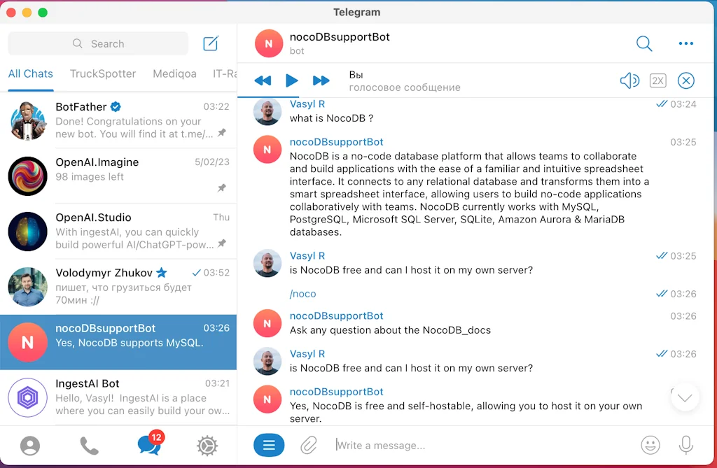Attach a file with the paperclip icon

pos(308,445)
